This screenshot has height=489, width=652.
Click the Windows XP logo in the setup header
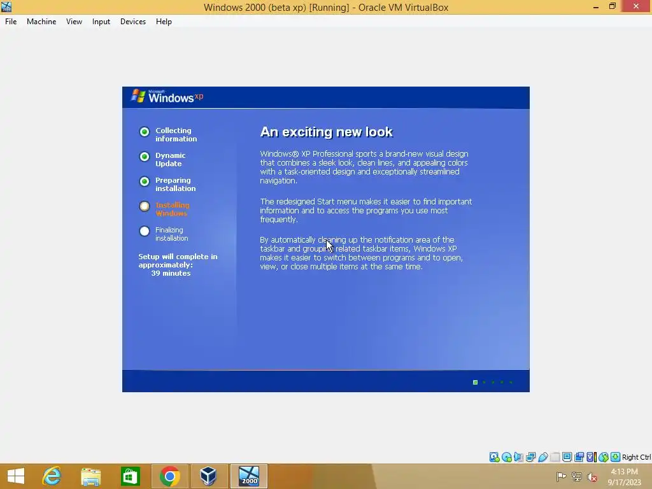pos(167,97)
